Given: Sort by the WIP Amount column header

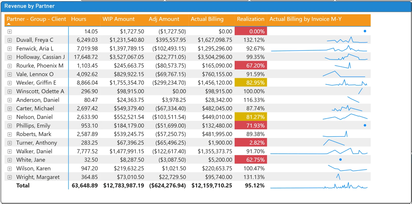Looking at the screenshot, I should point(118,19).
